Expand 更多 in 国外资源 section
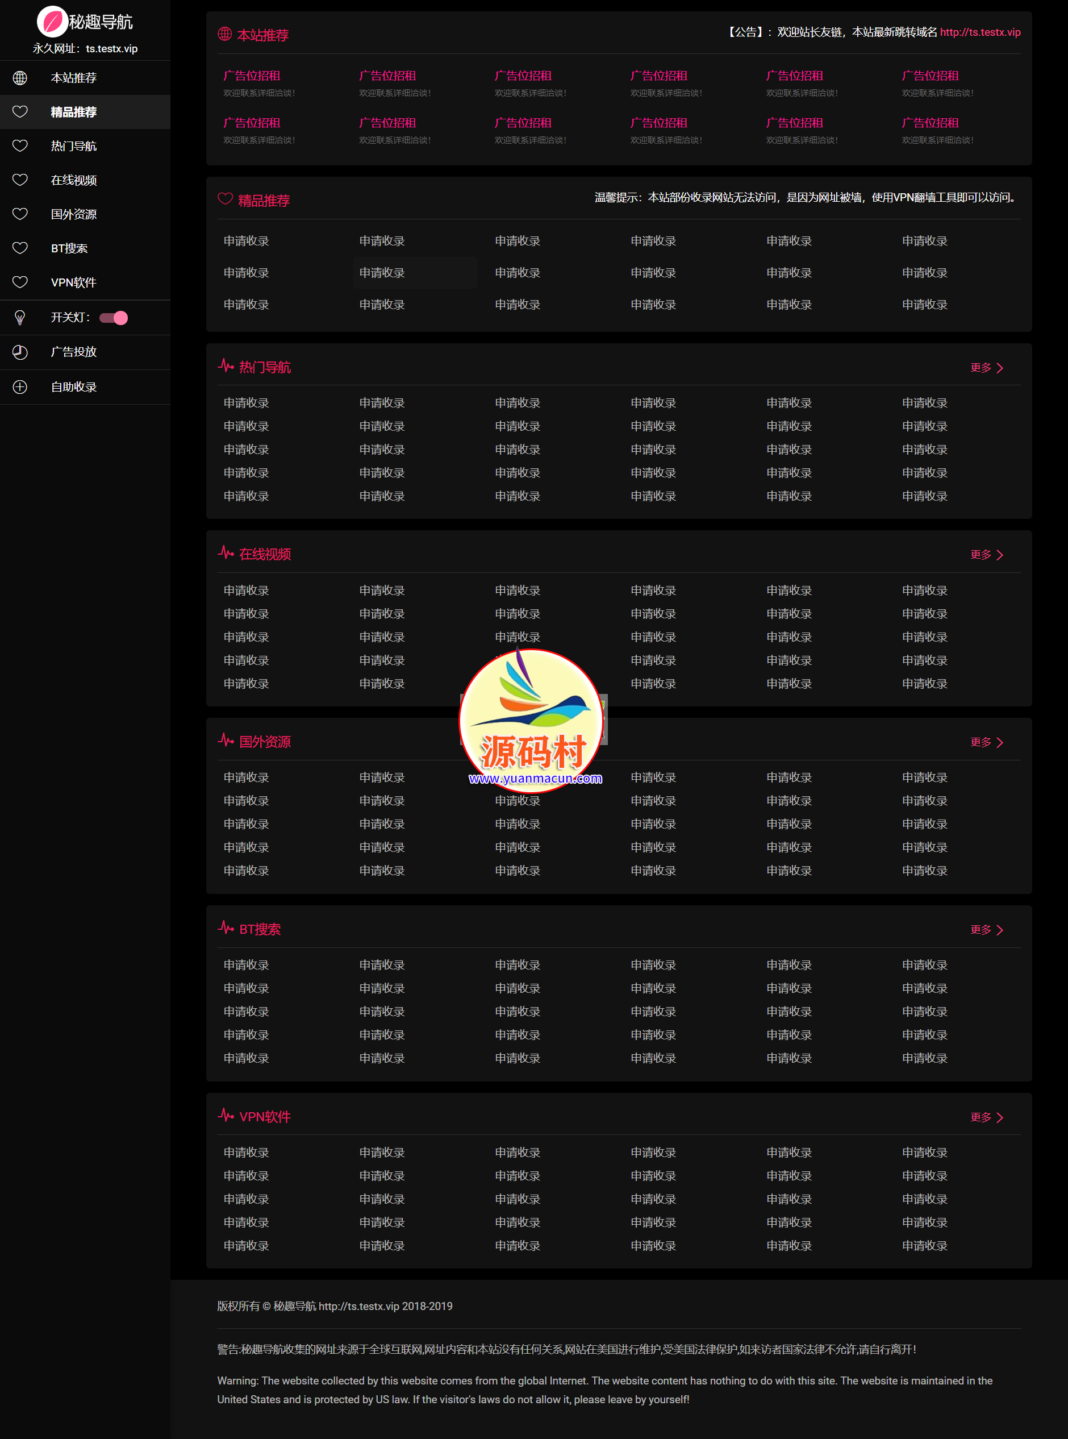The image size is (1068, 1439). pyautogui.click(x=987, y=742)
